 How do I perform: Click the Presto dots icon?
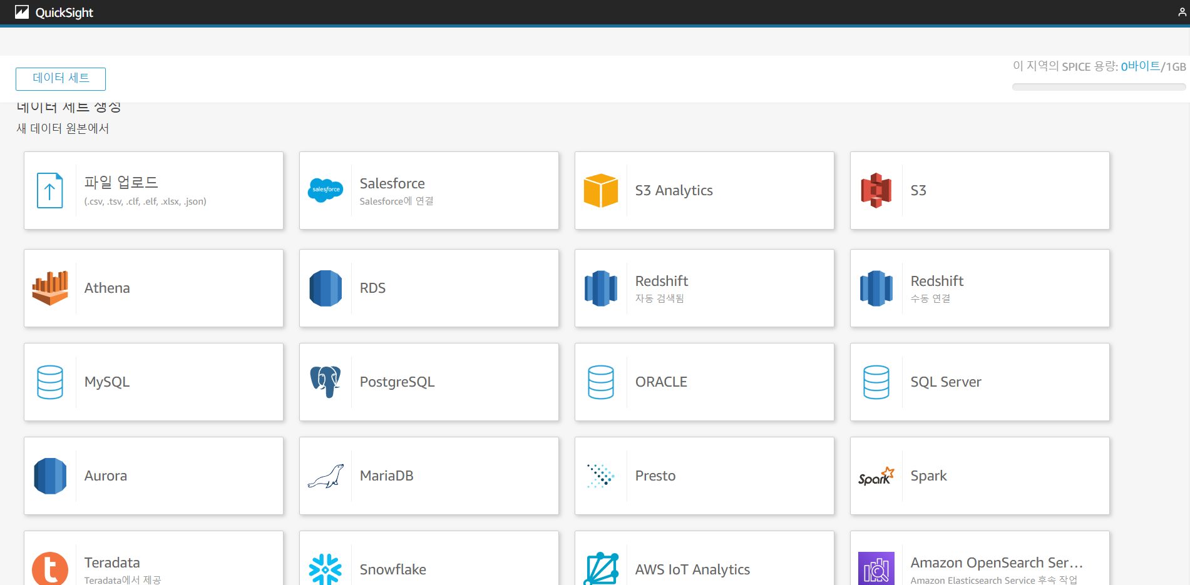pyautogui.click(x=601, y=476)
